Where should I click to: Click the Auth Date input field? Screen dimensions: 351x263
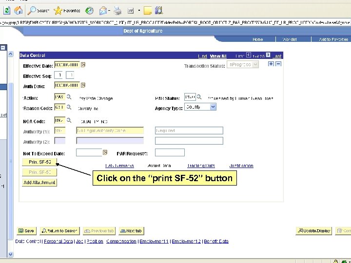pos(67,85)
